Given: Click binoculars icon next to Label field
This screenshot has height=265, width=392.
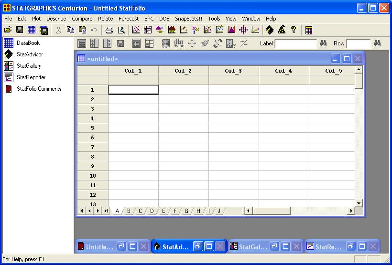Looking at the screenshot, I should tap(323, 43).
